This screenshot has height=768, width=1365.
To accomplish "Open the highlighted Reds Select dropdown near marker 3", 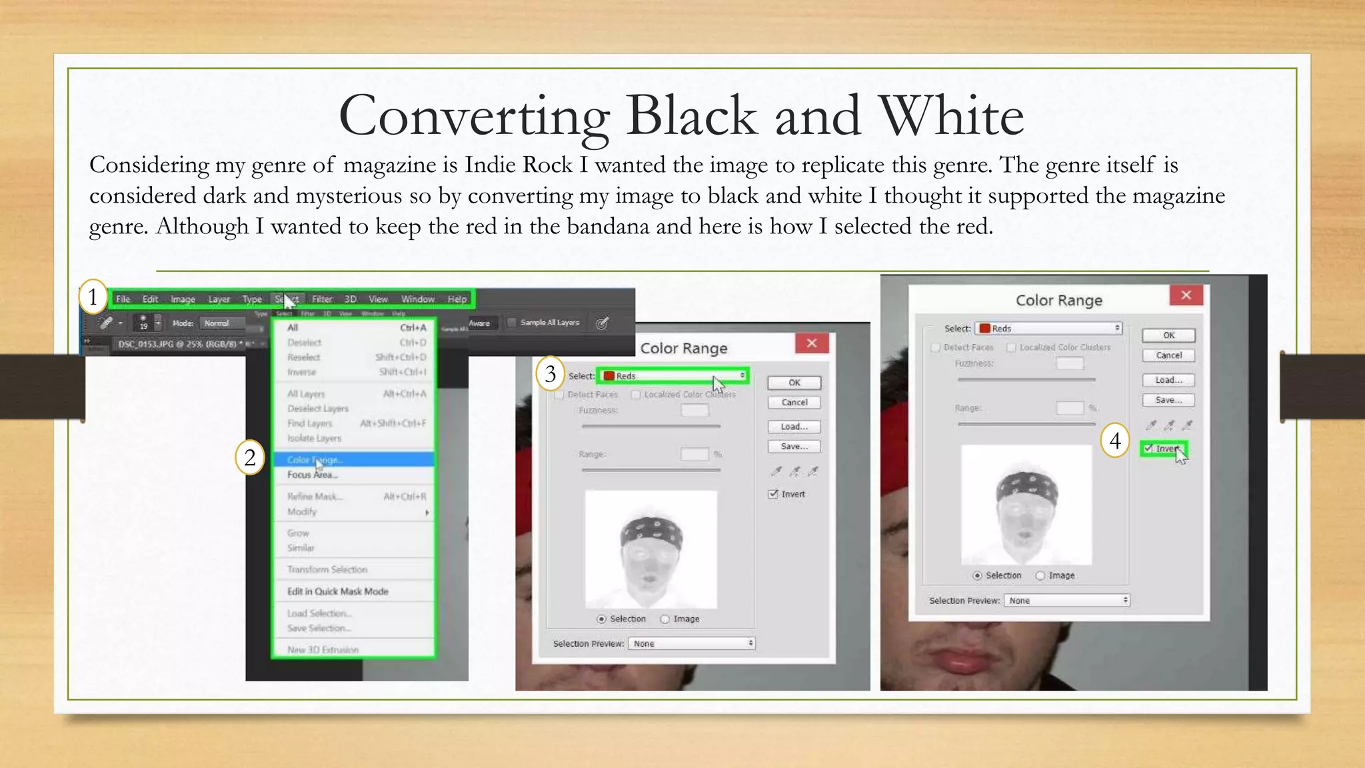I will (x=673, y=376).
